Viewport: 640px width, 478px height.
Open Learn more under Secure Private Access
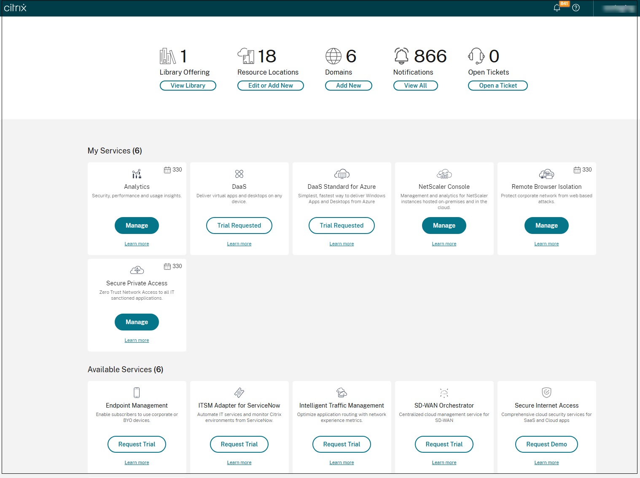pos(137,340)
